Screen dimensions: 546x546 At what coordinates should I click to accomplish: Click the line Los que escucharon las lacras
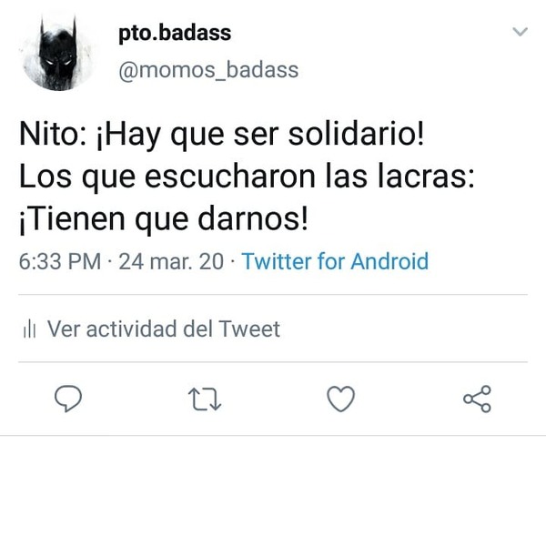(247, 177)
